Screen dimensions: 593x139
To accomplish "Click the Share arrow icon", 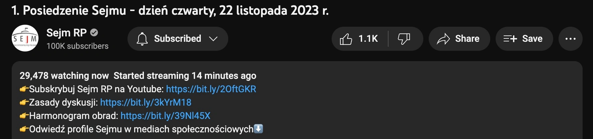I will pyautogui.click(x=443, y=39).
